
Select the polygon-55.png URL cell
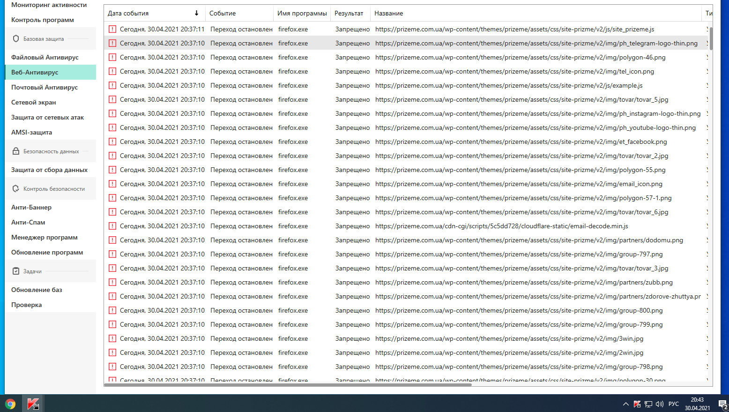coord(520,170)
